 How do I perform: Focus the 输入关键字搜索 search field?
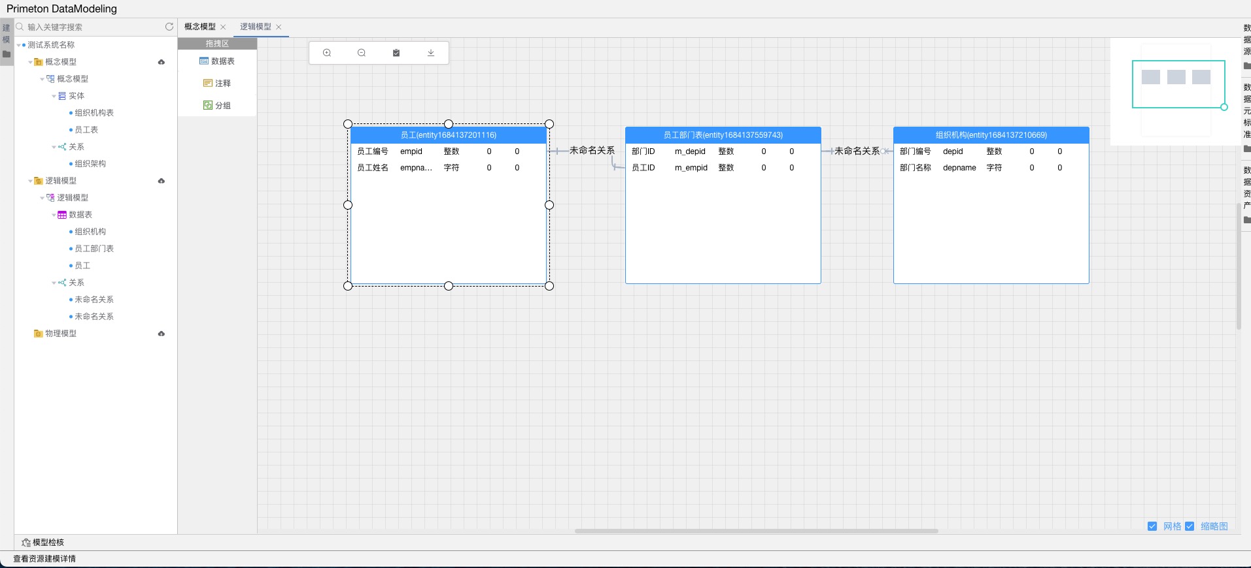pyautogui.click(x=95, y=27)
